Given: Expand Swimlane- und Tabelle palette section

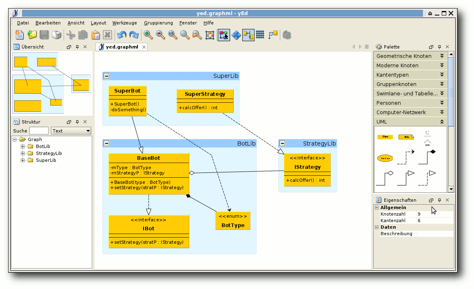Looking at the screenshot, I should click(410, 94).
